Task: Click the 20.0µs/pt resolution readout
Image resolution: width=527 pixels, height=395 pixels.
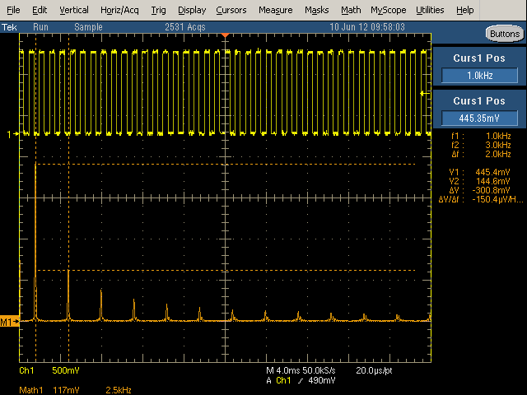Action: coord(374,370)
